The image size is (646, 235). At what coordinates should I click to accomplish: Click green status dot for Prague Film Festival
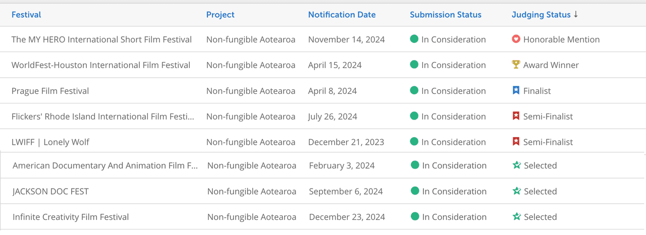[x=414, y=90]
